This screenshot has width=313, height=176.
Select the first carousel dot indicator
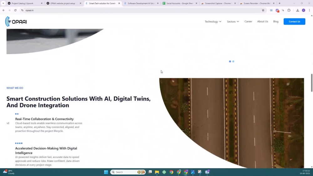(x=230, y=61)
